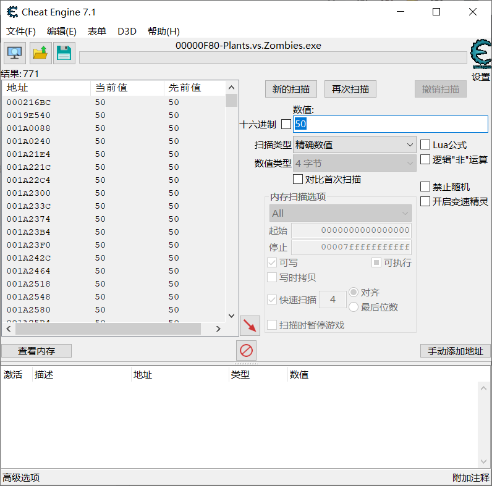Viewport: 492px width, 486px height.
Task: Open the 文件(F) menu
Action: click(x=21, y=31)
